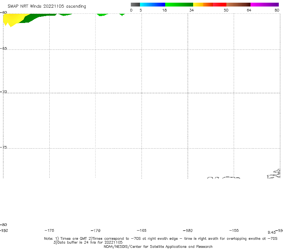Click the latitude label '-65'
The width and height of the screenshot is (283, 249).
[3, 49]
